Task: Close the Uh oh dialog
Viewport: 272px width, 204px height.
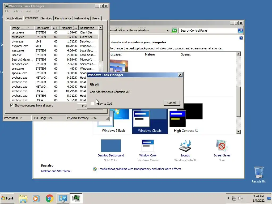Action: coord(180,75)
